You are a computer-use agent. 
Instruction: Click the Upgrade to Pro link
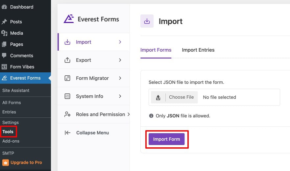[x=26, y=162]
